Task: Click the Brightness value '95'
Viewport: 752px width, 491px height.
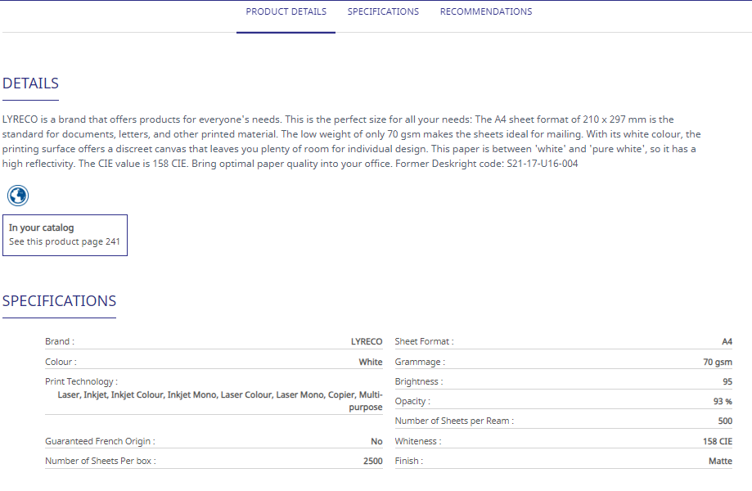Action: pos(727,381)
